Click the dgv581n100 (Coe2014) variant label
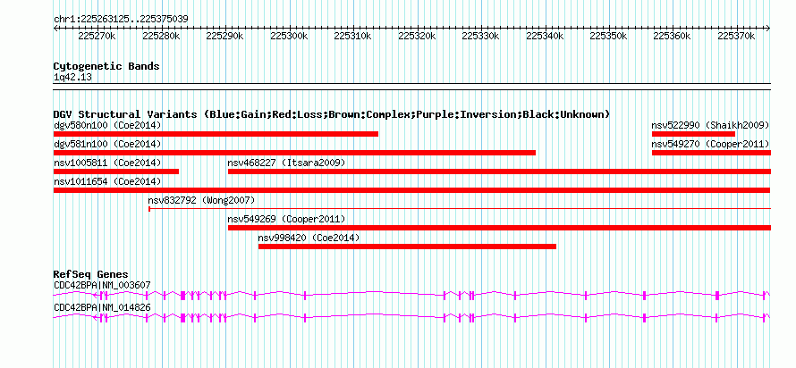This screenshot has height=368, width=796. tap(107, 144)
